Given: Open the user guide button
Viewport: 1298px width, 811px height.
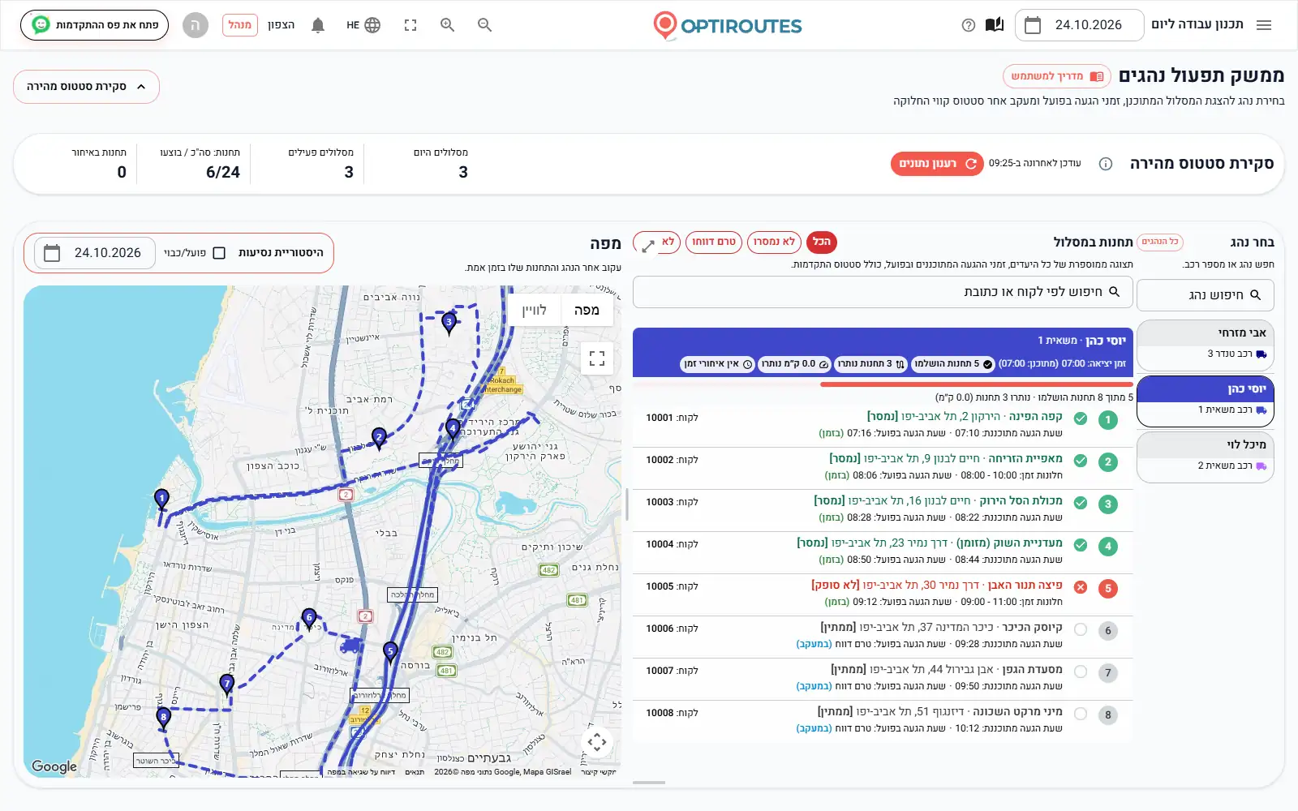Looking at the screenshot, I should (x=1056, y=76).
